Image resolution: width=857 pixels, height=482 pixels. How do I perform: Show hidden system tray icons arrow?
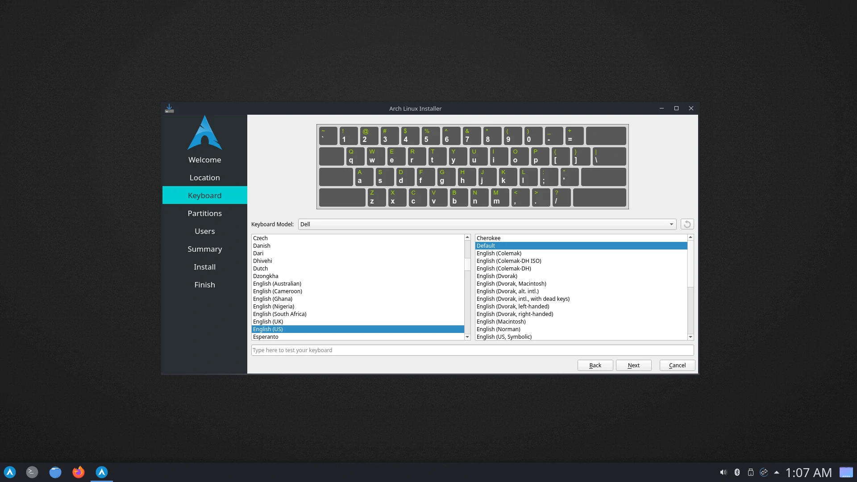(777, 472)
